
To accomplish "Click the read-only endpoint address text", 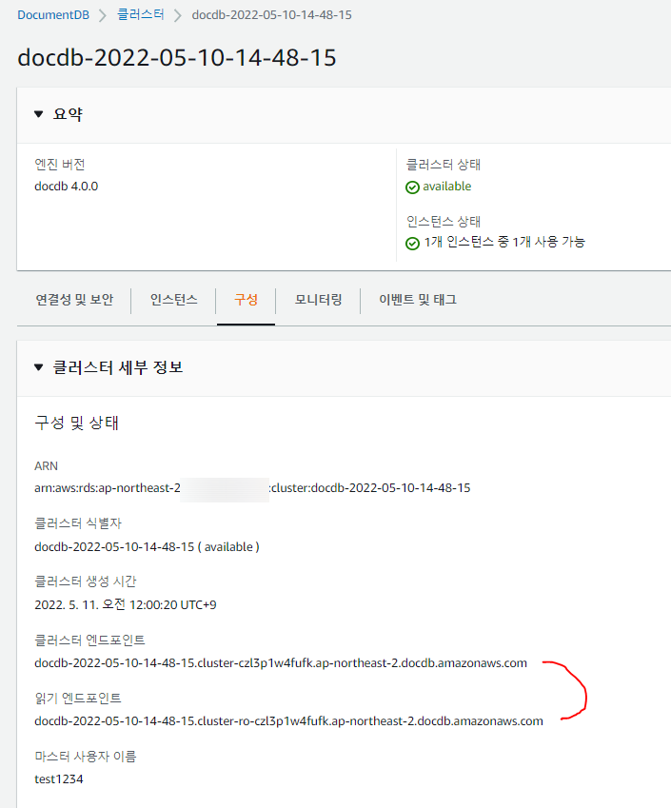I will [x=288, y=720].
